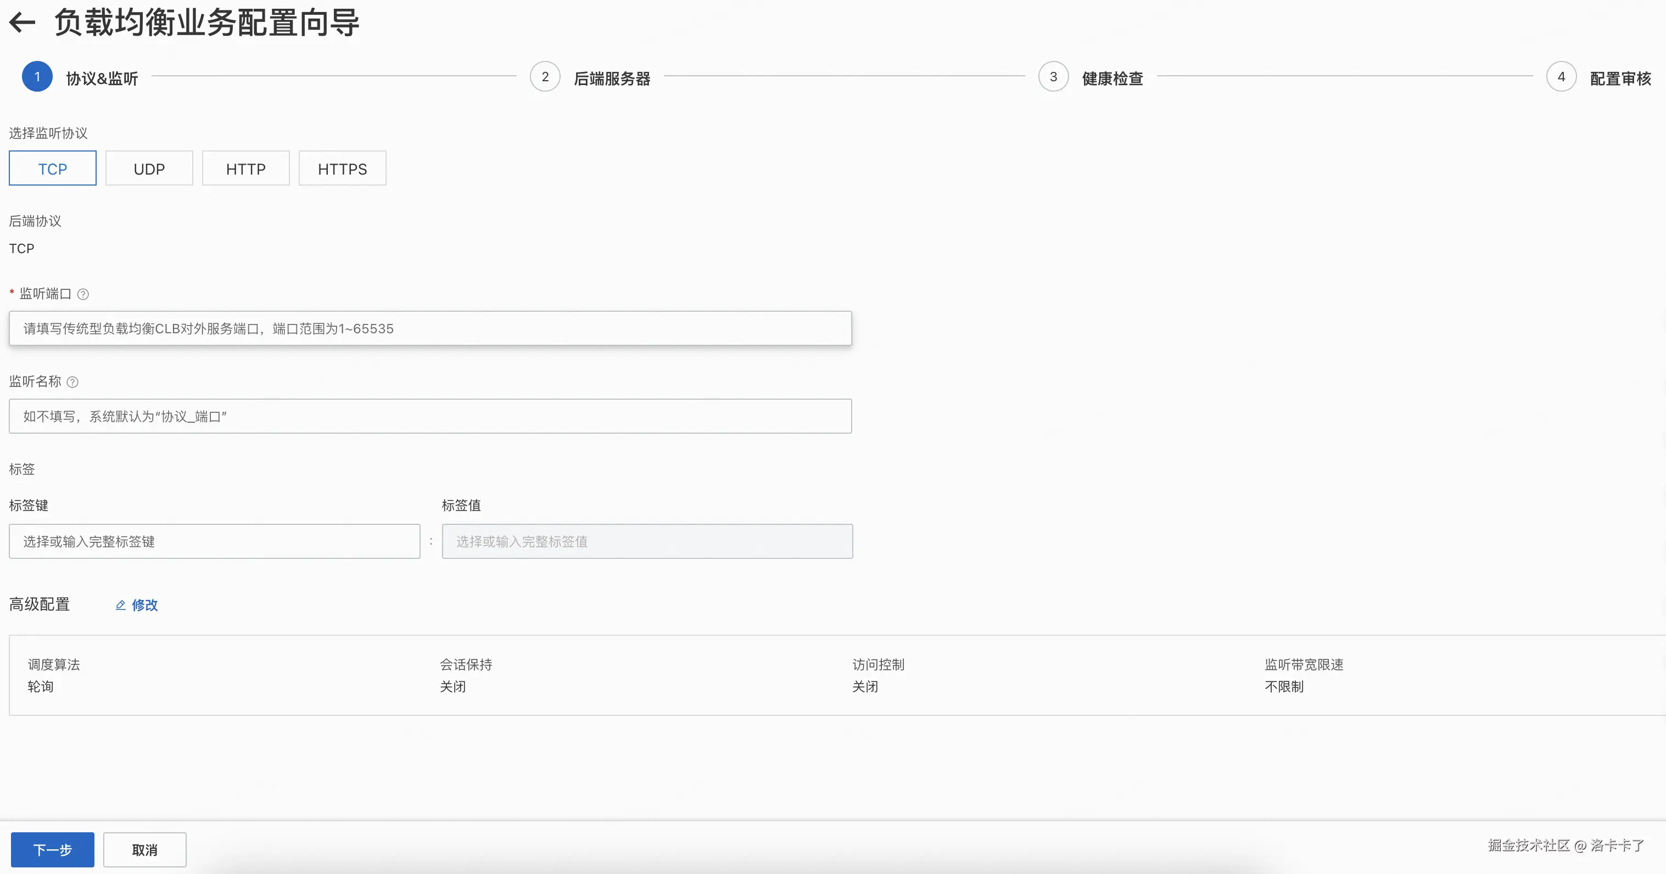Open the 标签值 combo box
The height and width of the screenshot is (874, 1666).
[647, 542]
